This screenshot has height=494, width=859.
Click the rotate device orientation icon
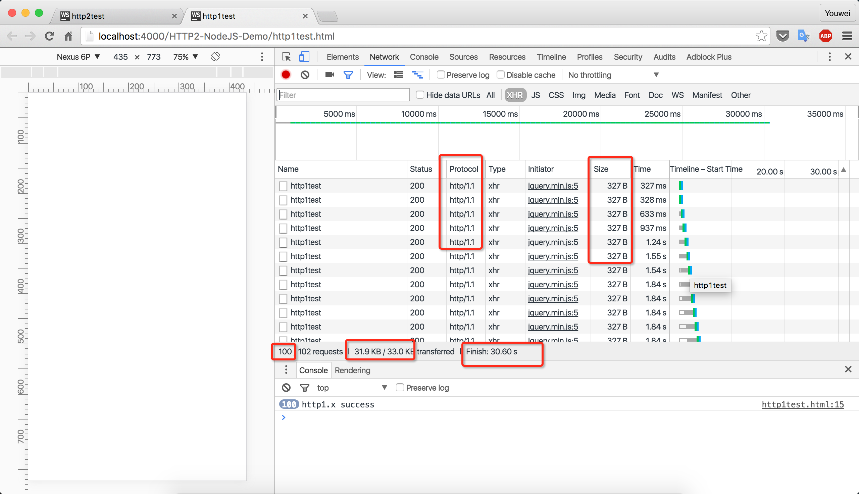point(215,56)
